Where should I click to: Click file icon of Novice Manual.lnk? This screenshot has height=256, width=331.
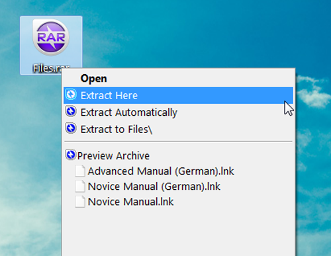click(80, 202)
